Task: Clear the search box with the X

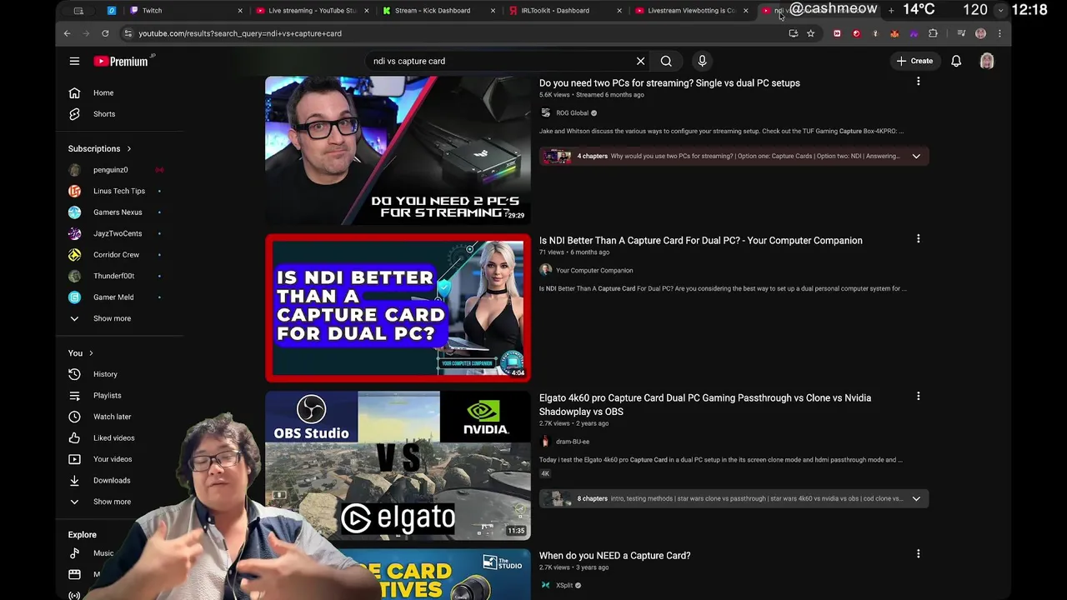Action: point(640,61)
